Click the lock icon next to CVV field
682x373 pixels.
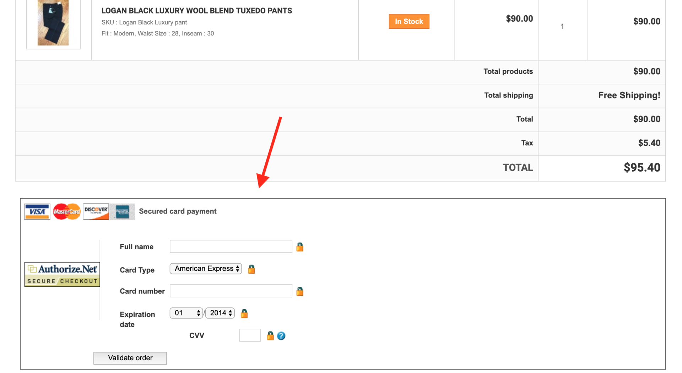coord(270,336)
